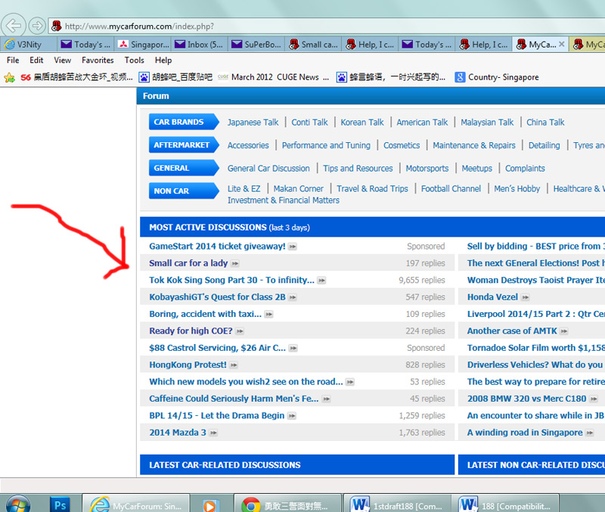Click arrow icon beside Honda Vezel

(x=525, y=297)
